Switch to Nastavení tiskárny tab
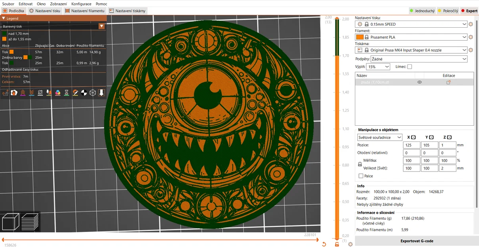The height and width of the screenshot is (247, 479). [127, 11]
